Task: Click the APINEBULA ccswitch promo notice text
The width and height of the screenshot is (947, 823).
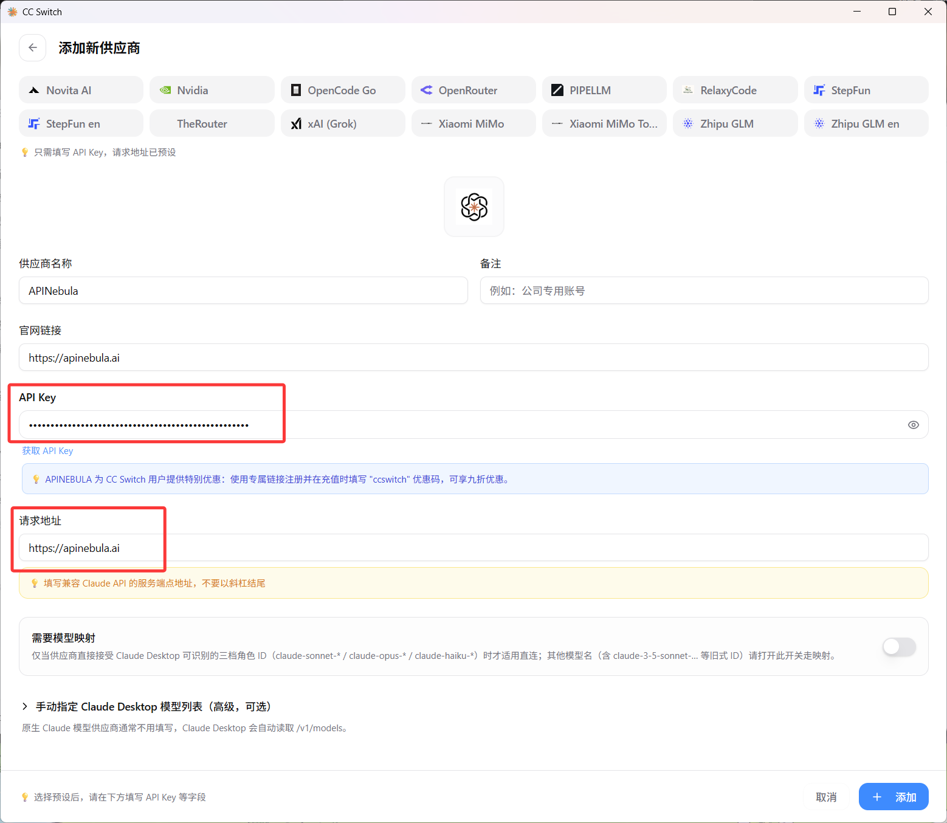Action: click(278, 480)
